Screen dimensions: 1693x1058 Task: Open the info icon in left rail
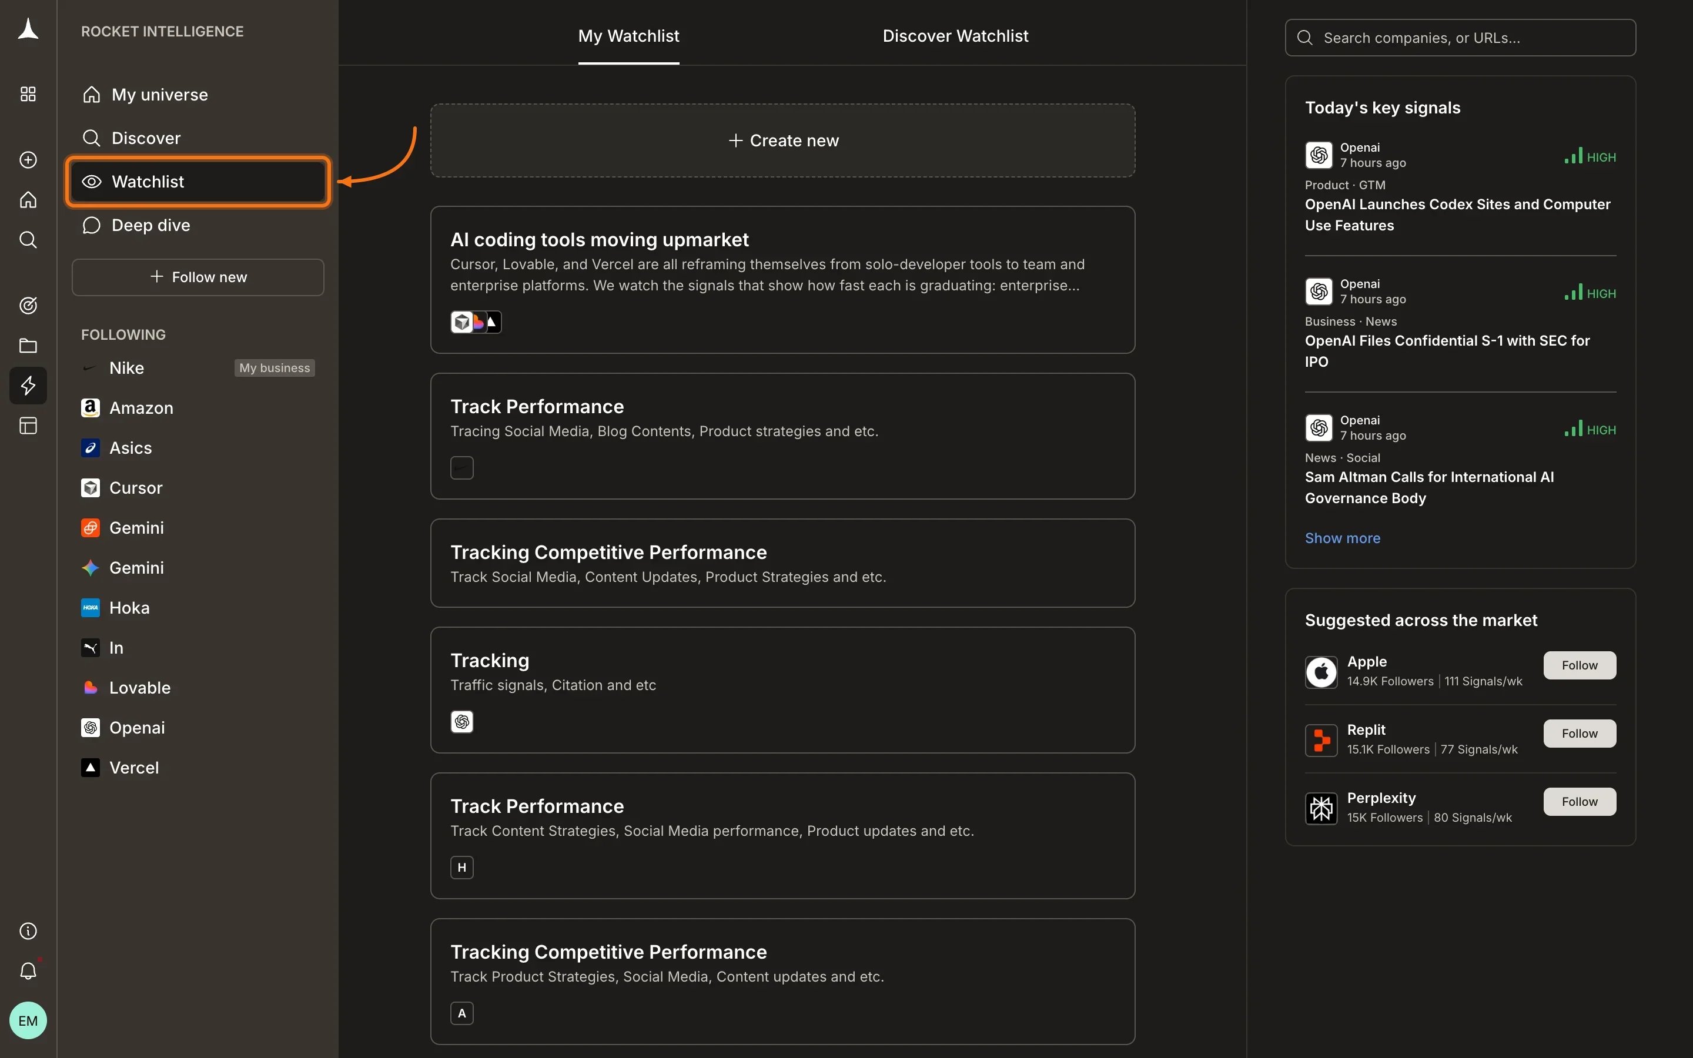(x=28, y=930)
